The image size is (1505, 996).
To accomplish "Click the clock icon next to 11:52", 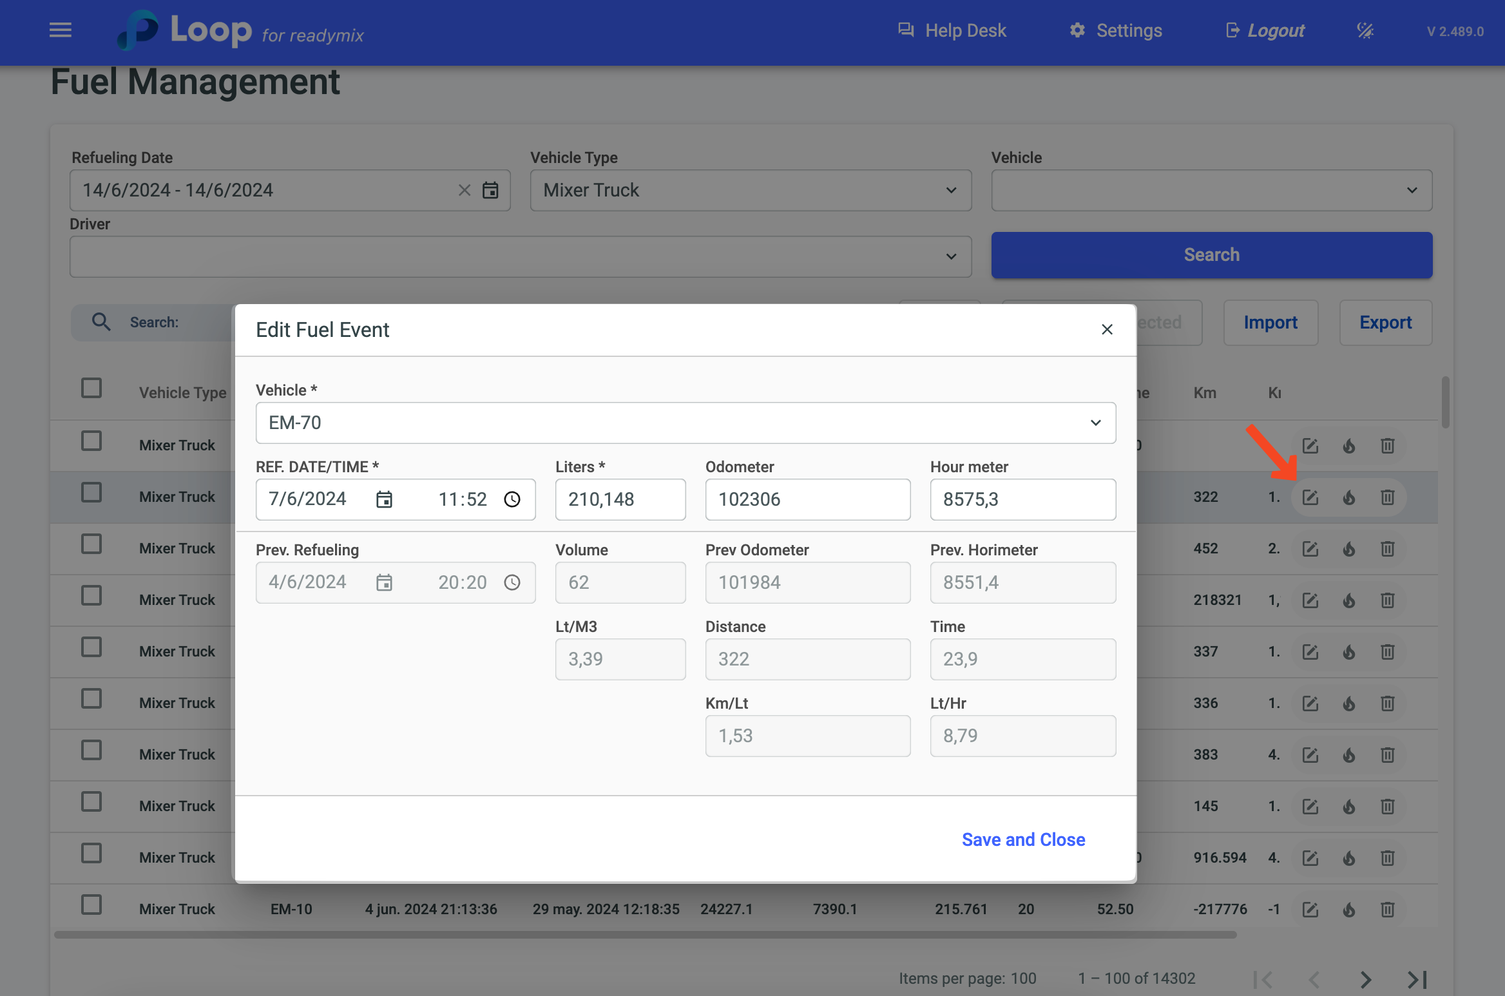I will pos(512,499).
